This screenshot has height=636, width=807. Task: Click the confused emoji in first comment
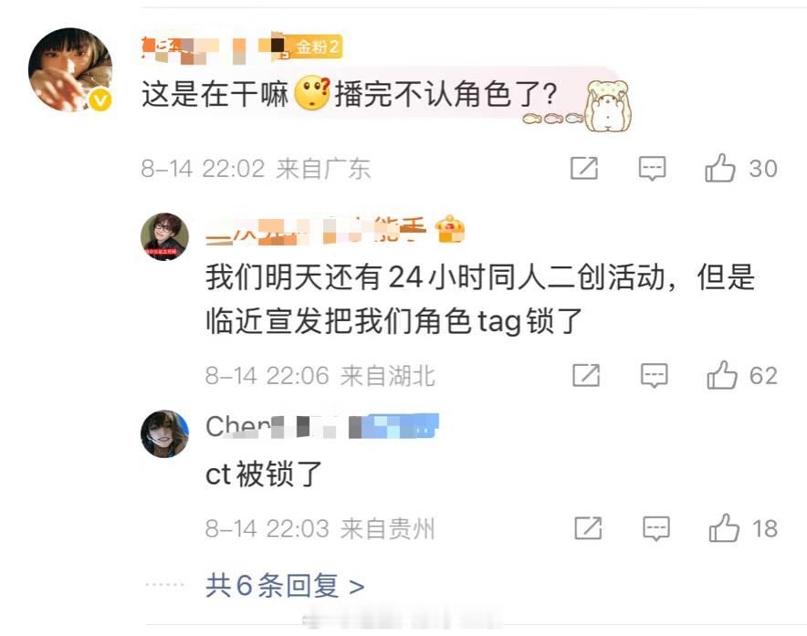point(312,93)
